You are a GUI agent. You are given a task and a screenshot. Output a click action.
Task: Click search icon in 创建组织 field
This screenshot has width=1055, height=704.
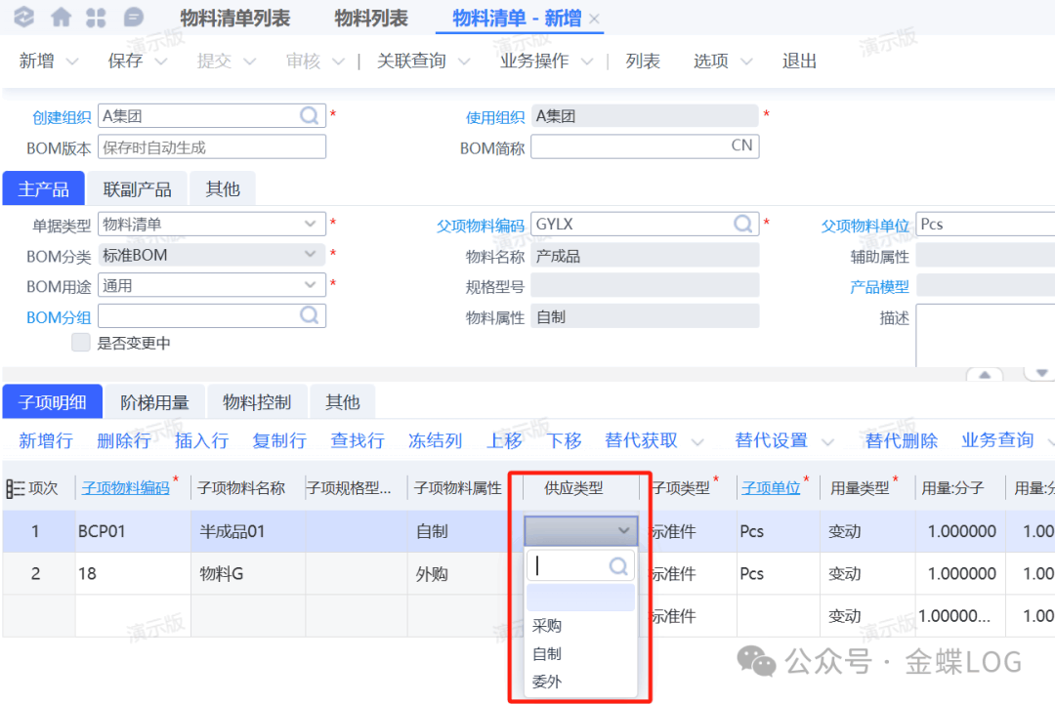(310, 116)
